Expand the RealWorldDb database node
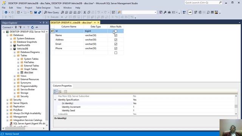 (x=11, y=45)
